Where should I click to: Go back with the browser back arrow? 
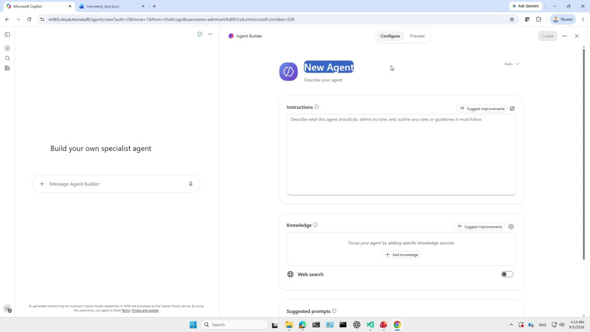(7, 20)
